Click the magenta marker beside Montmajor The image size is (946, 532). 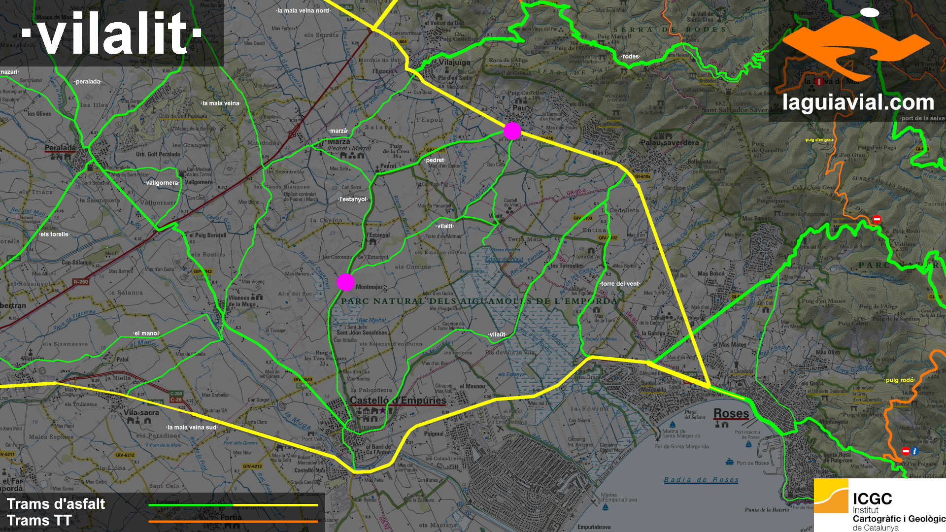pyautogui.click(x=345, y=282)
